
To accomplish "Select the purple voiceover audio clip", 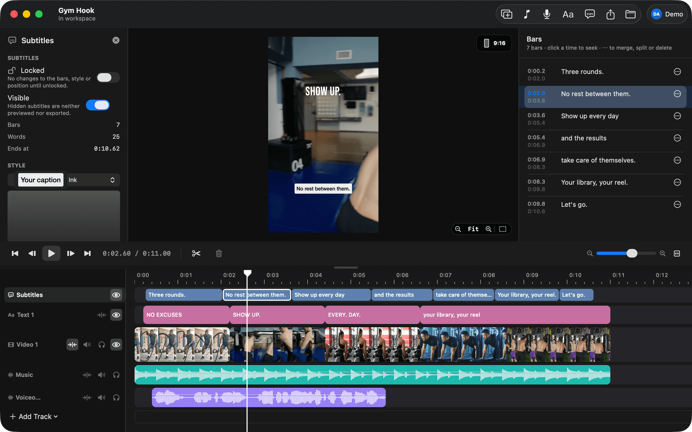I will [268, 397].
